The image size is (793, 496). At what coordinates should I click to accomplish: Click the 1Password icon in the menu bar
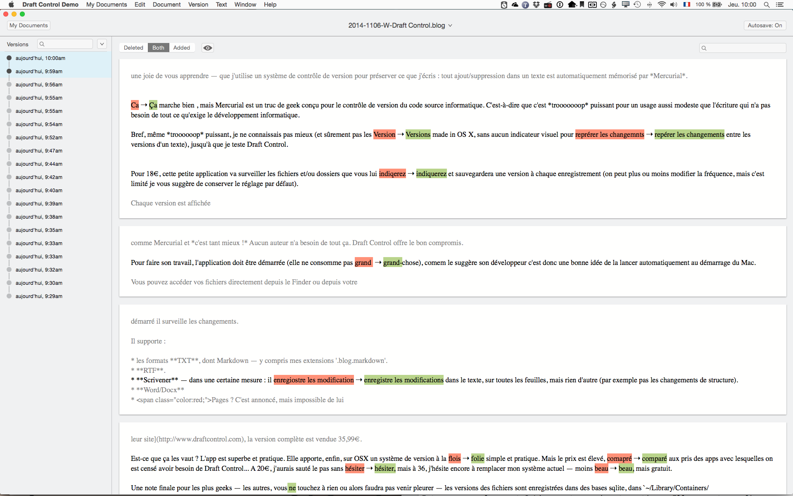(x=560, y=5)
